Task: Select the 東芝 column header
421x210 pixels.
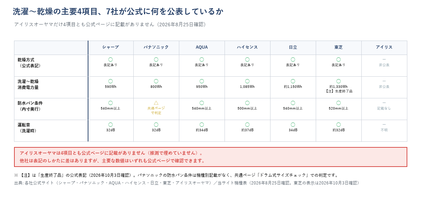Action: click(339, 47)
